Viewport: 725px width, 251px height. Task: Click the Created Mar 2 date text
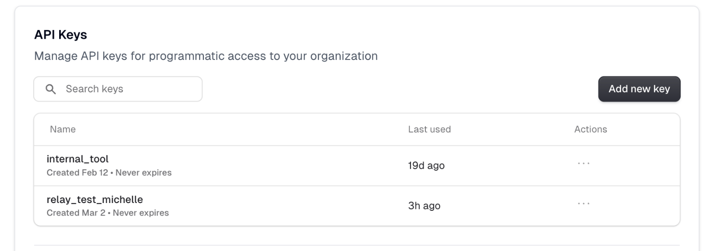pyautogui.click(x=76, y=213)
